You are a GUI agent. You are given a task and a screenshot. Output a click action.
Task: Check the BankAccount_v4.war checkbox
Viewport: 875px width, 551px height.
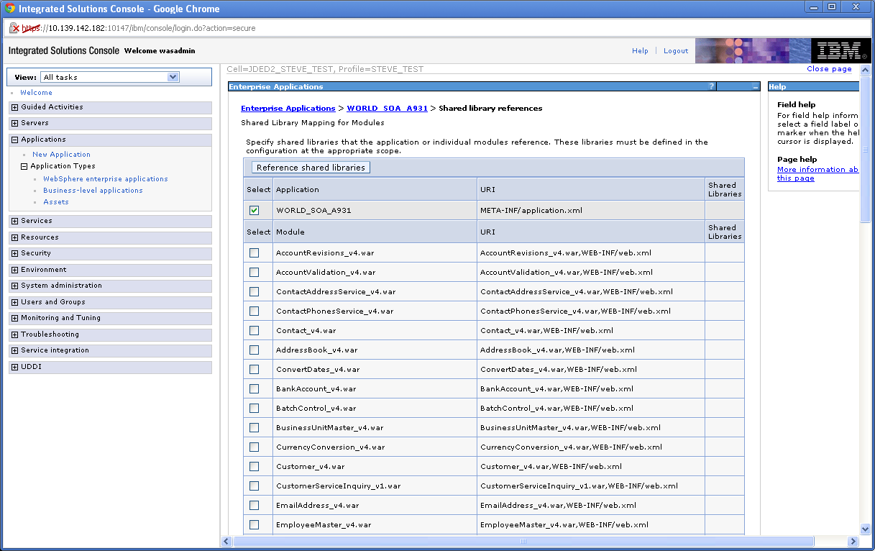[x=254, y=389]
